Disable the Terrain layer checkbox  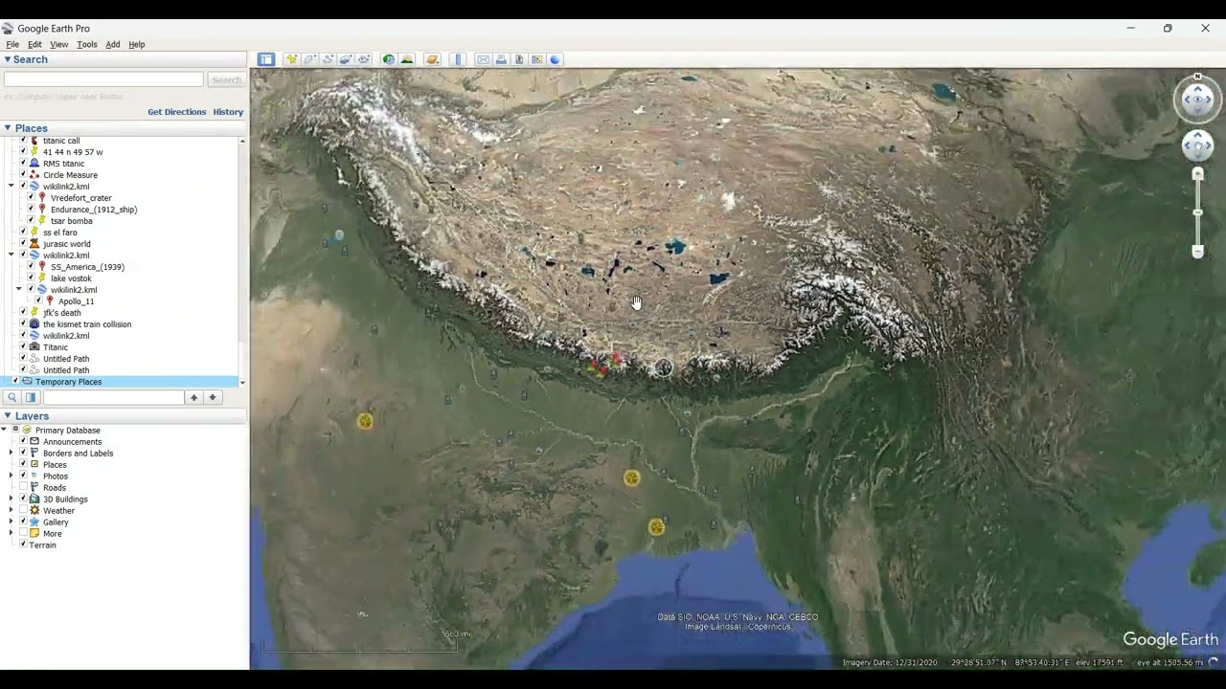23,545
